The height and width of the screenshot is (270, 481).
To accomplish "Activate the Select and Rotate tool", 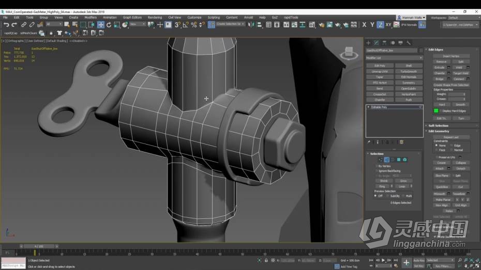I will tap(109, 25).
